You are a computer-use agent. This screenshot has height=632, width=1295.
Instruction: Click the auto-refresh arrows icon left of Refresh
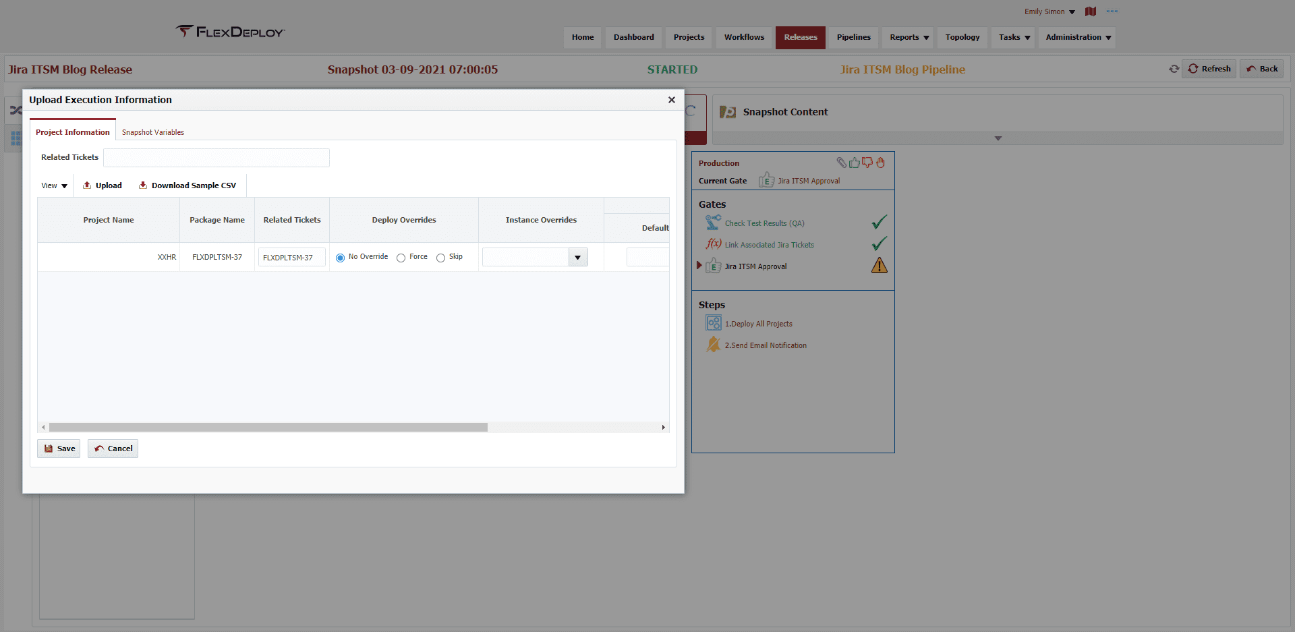(1174, 69)
